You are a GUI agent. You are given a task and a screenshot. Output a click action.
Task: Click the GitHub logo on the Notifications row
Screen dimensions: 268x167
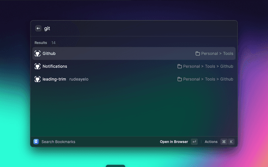tap(37, 66)
